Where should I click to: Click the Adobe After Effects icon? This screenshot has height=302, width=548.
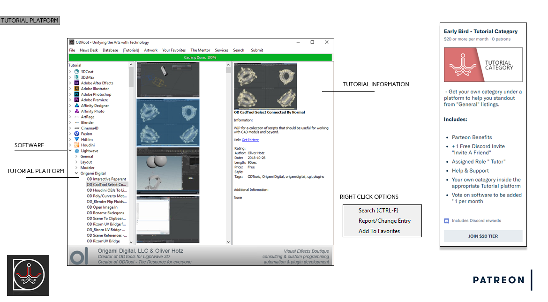pos(77,83)
